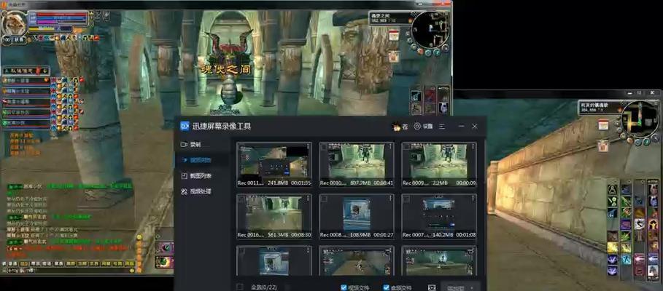Open three-dot menu on Rec 0011 video
Screen dimensions: 663x291
[x=307, y=146]
